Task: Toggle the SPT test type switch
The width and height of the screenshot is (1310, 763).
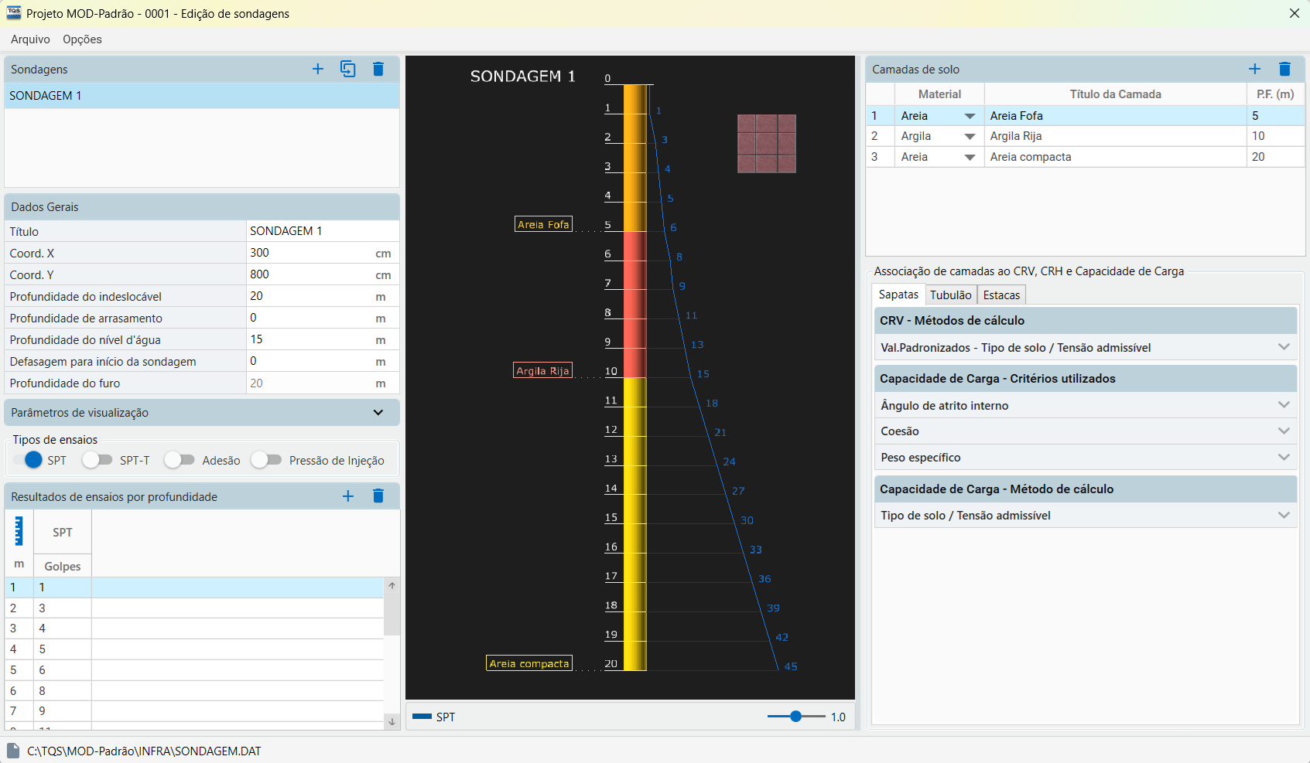Action: (29, 460)
